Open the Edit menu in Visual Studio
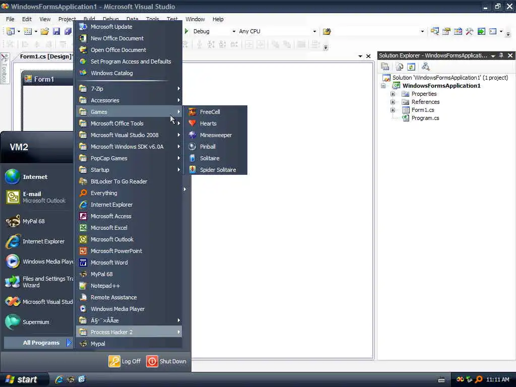516x387 pixels. click(x=27, y=19)
